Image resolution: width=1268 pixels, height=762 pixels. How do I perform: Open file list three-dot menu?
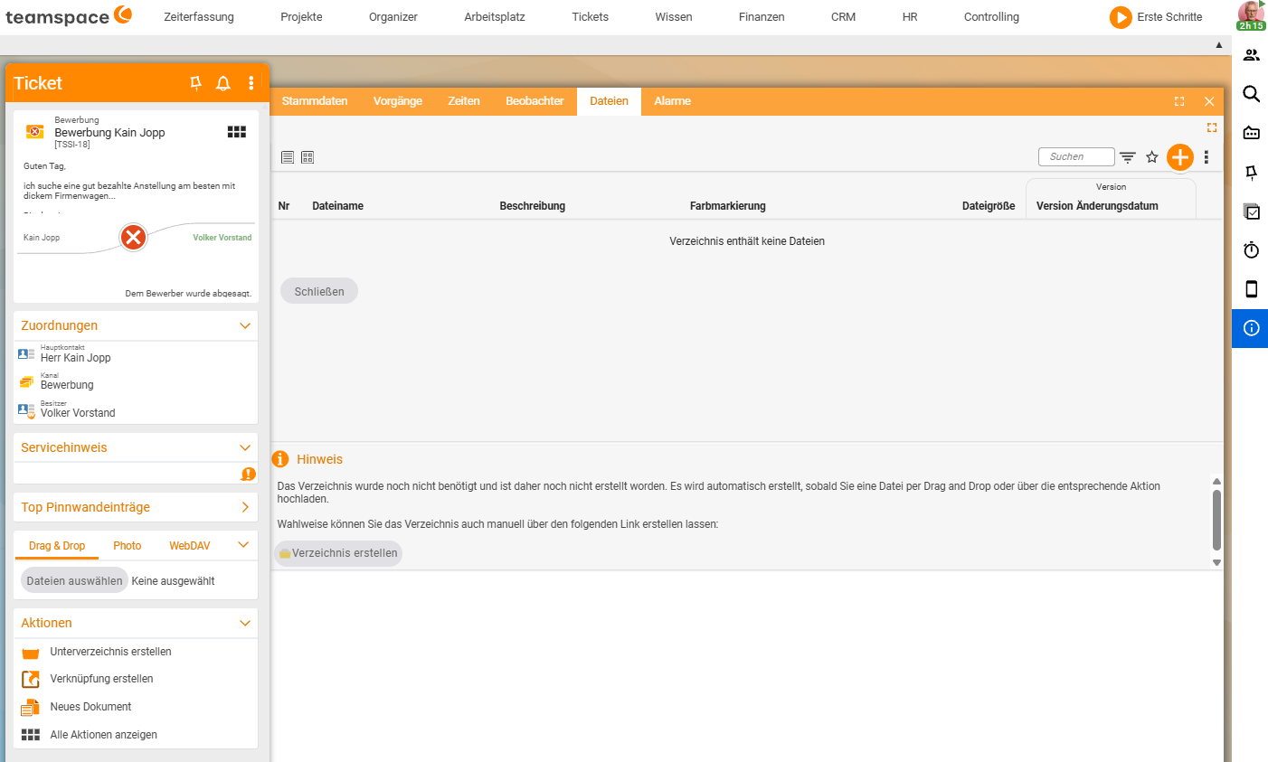[1206, 157]
